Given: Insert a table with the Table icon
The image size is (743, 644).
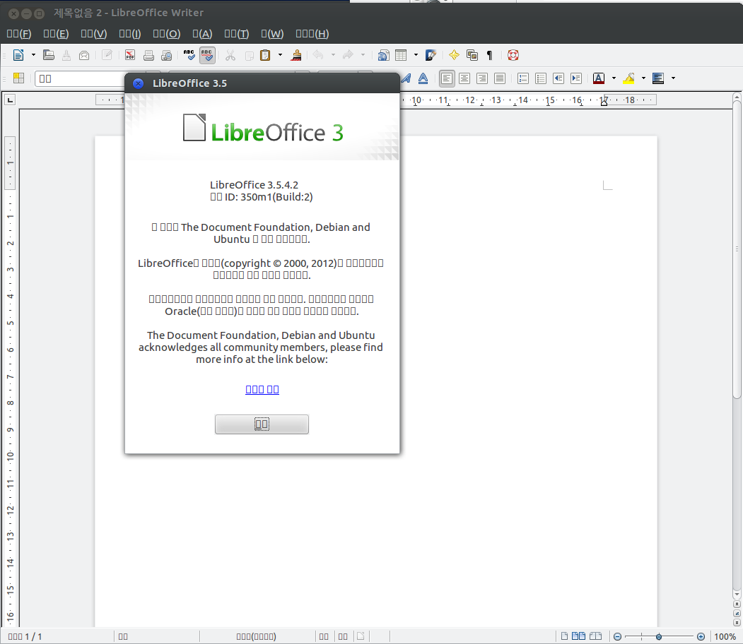Looking at the screenshot, I should (401, 55).
